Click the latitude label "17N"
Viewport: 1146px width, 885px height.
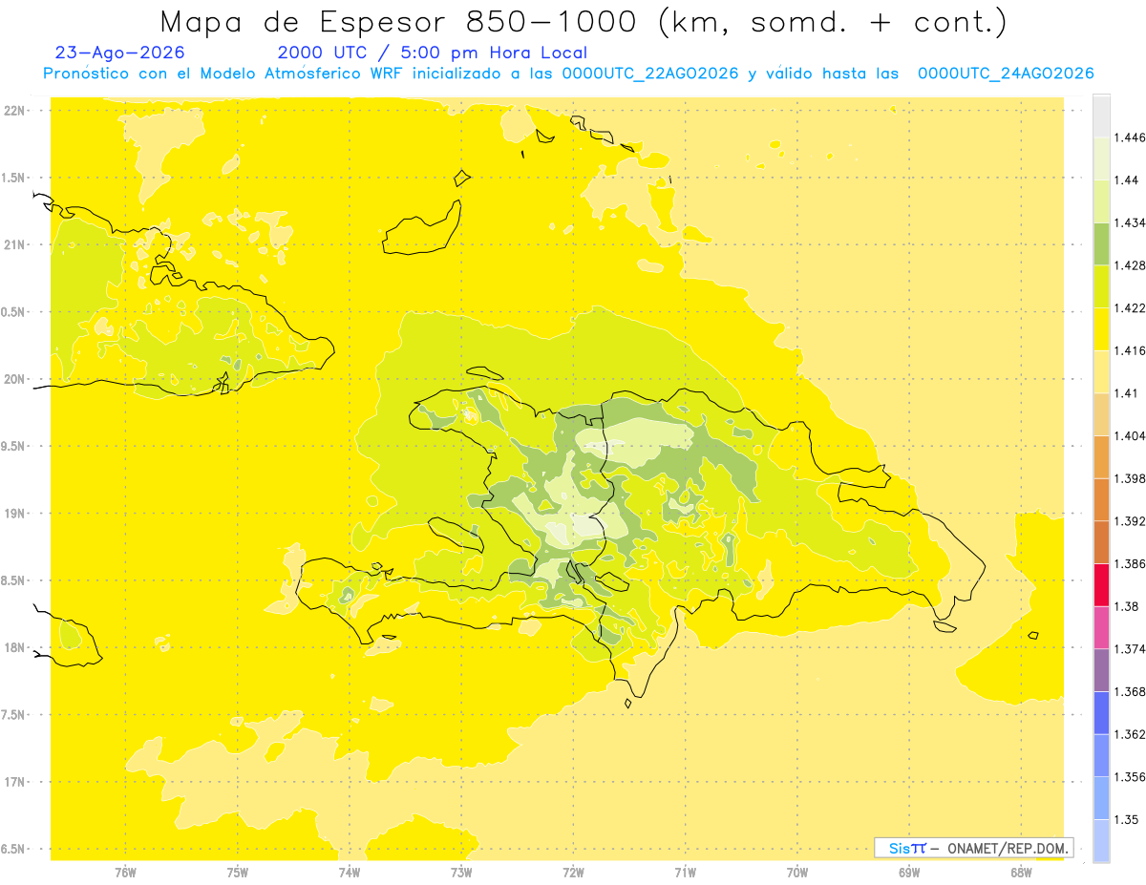point(15,782)
